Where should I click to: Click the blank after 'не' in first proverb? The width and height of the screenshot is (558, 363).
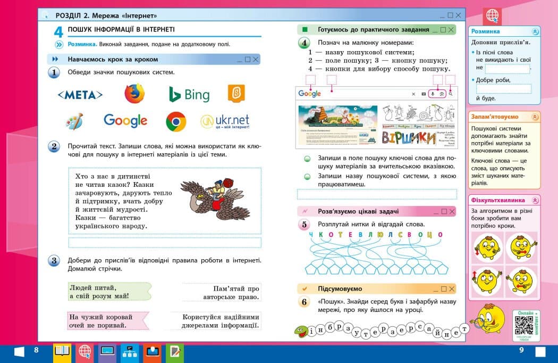click(x=507, y=68)
